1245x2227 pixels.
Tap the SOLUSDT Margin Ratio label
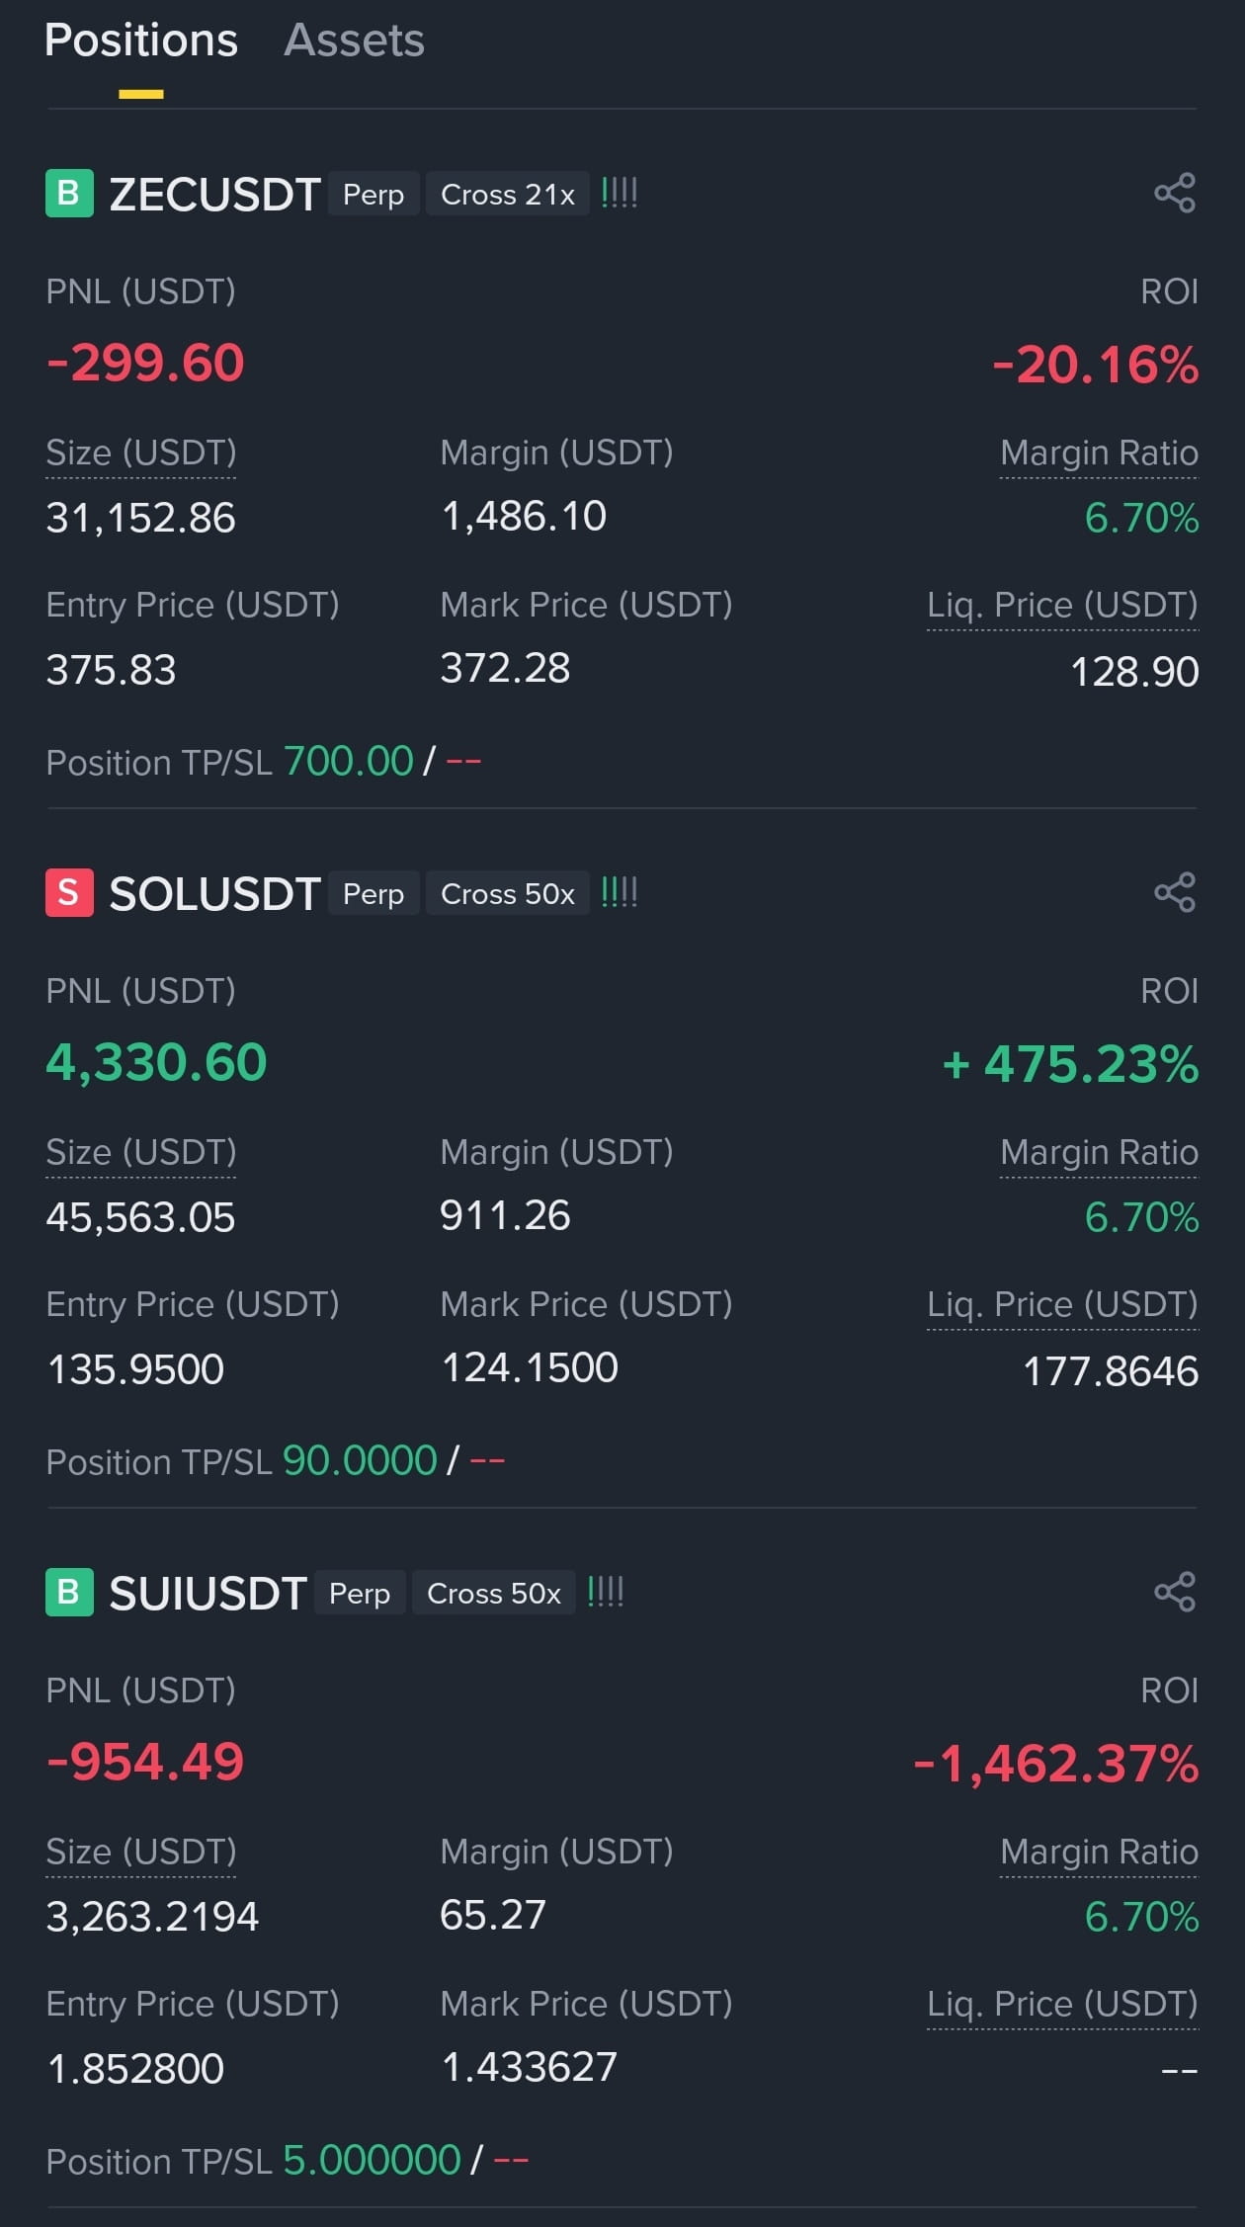point(1099,1153)
